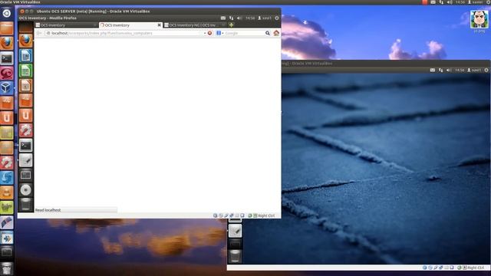Select the loading OCS Inventory tab
The image size is (491, 276).
point(130,25)
